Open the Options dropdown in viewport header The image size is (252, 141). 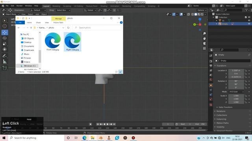tap(202, 10)
